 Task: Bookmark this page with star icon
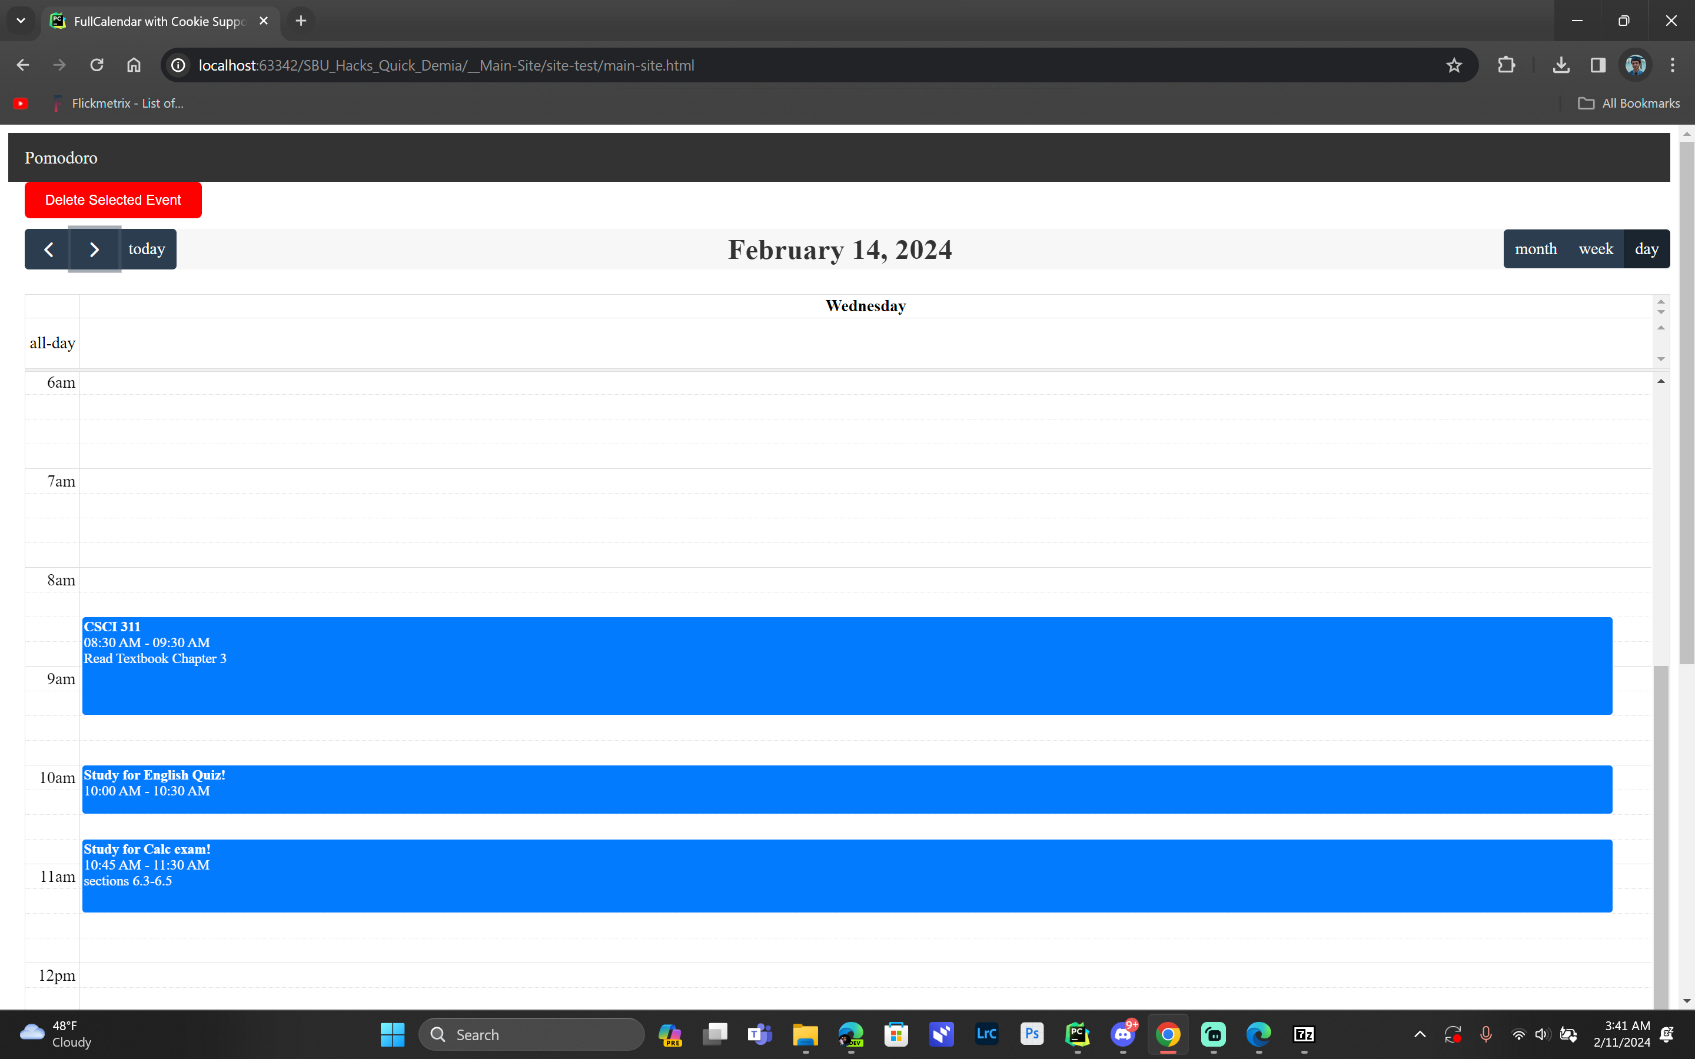[1453, 65]
